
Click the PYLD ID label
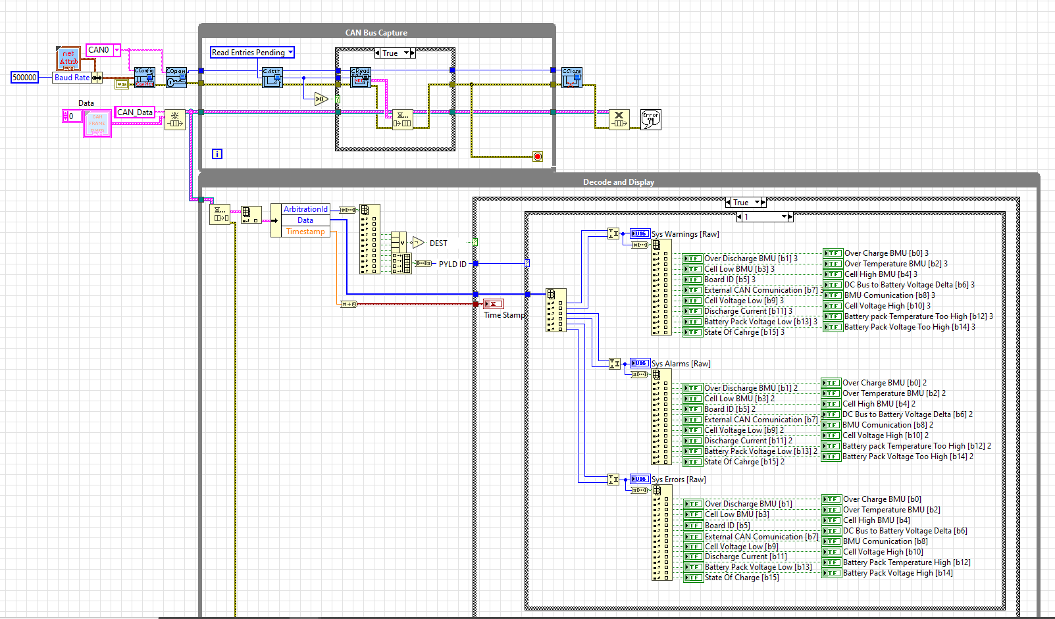(x=453, y=264)
